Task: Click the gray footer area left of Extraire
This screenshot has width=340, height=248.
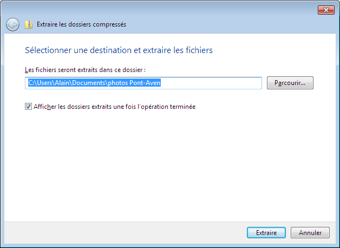Action: pyautogui.click(x=125, y=233)
